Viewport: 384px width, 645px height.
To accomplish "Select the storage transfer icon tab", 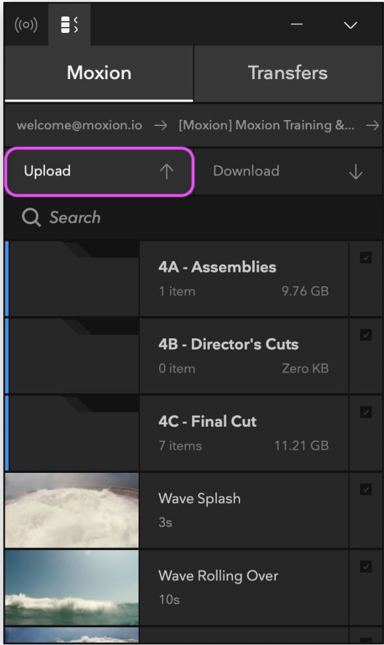I will (x=69, y=24).
